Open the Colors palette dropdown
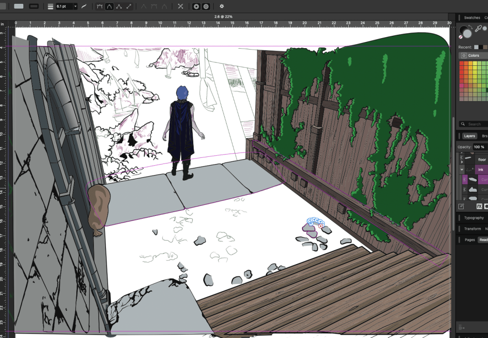 473,55
